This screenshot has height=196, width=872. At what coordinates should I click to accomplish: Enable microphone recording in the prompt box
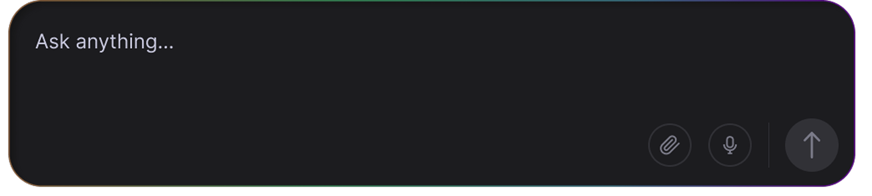click(x=729, y=145)
